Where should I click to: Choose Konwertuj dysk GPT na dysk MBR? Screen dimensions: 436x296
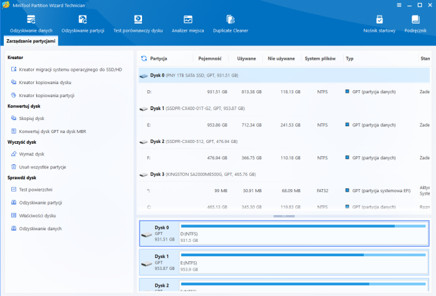point(52,131)
